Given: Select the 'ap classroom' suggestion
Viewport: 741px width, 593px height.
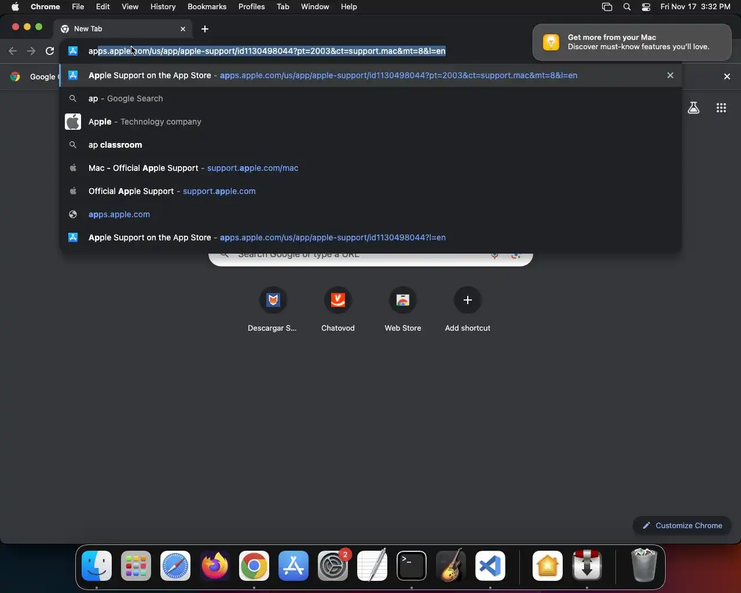Looking at the screenshot, I should [370, 145].
